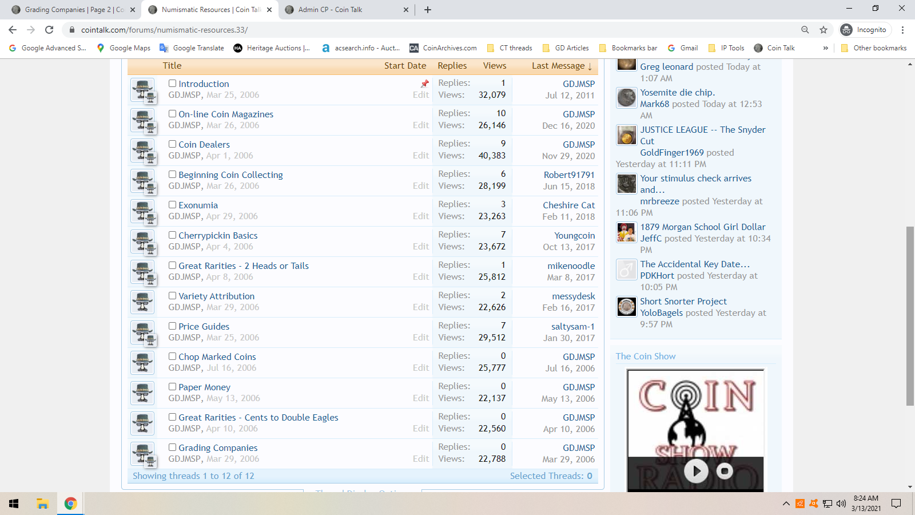The image size is (915, 515).
Task: Open the Chrome three-dot menu
Action: [x=903, y=30]
